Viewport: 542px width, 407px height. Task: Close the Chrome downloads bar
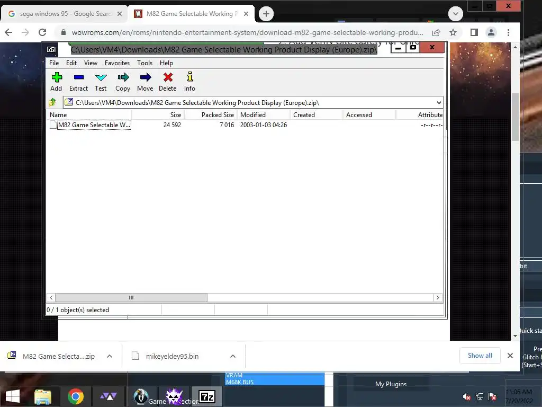(x=510, y=356)
